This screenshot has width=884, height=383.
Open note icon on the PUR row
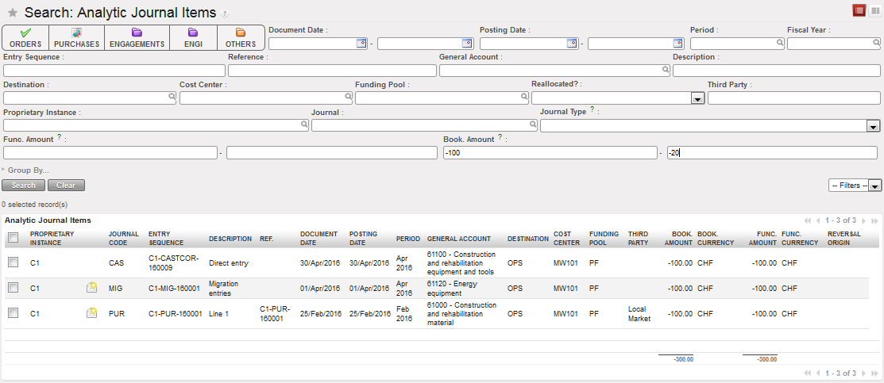(x=92, y=313)
